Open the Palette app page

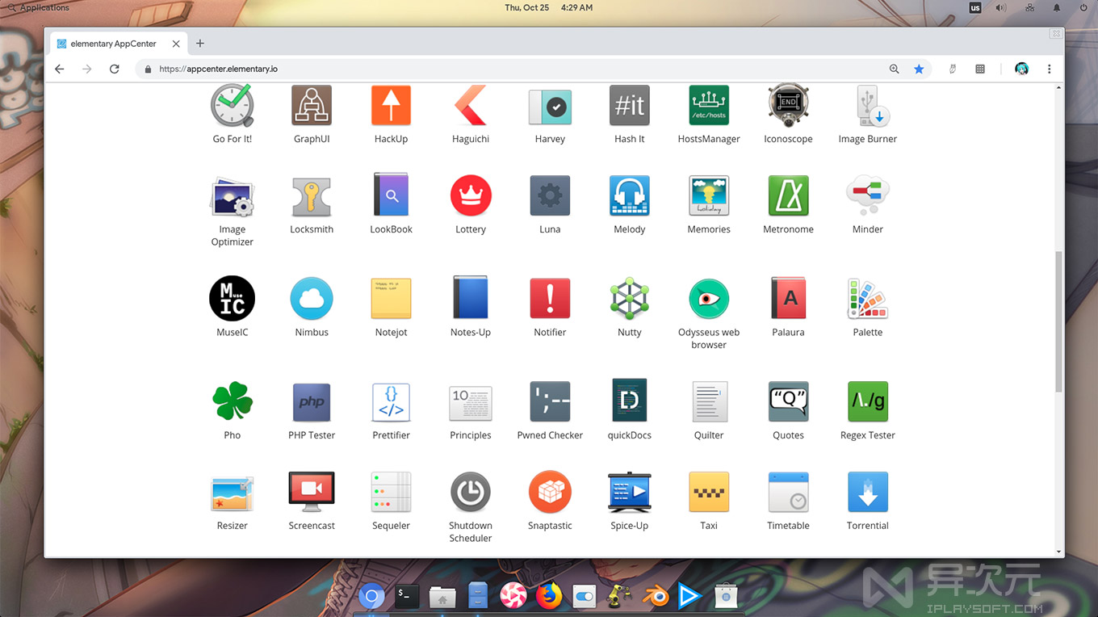pos(867,298)
